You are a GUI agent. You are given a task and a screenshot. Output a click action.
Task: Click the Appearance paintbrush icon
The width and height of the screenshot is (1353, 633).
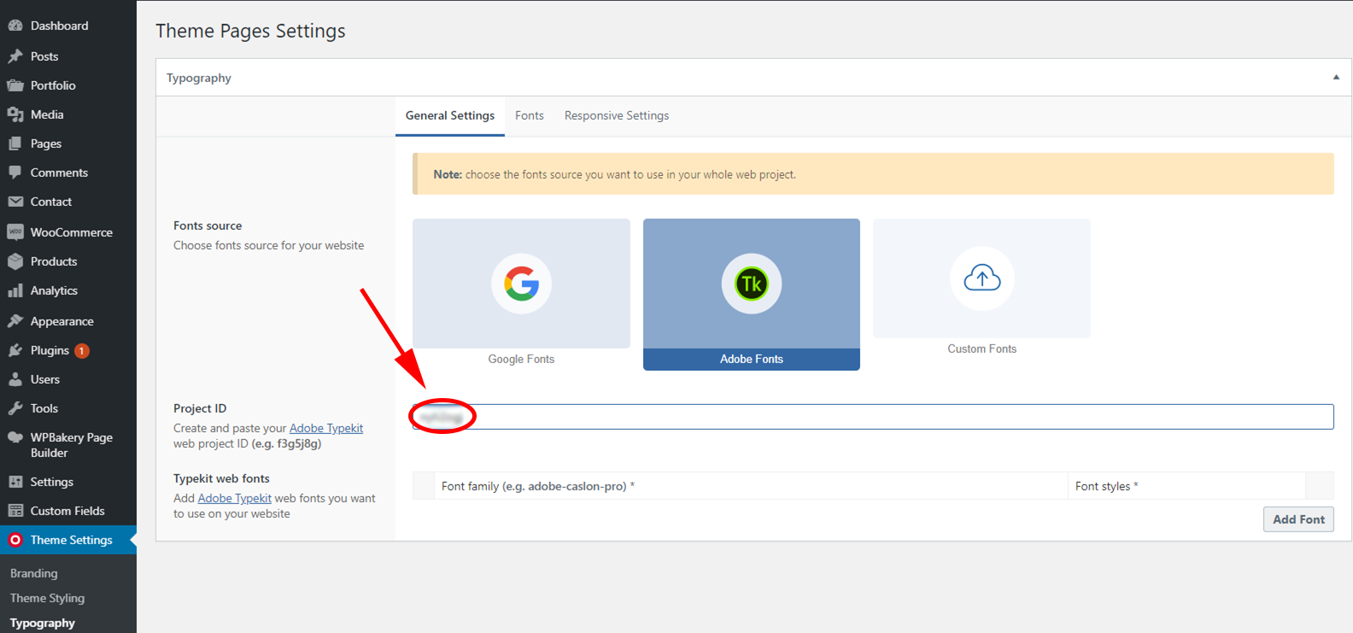pos(15,321)
